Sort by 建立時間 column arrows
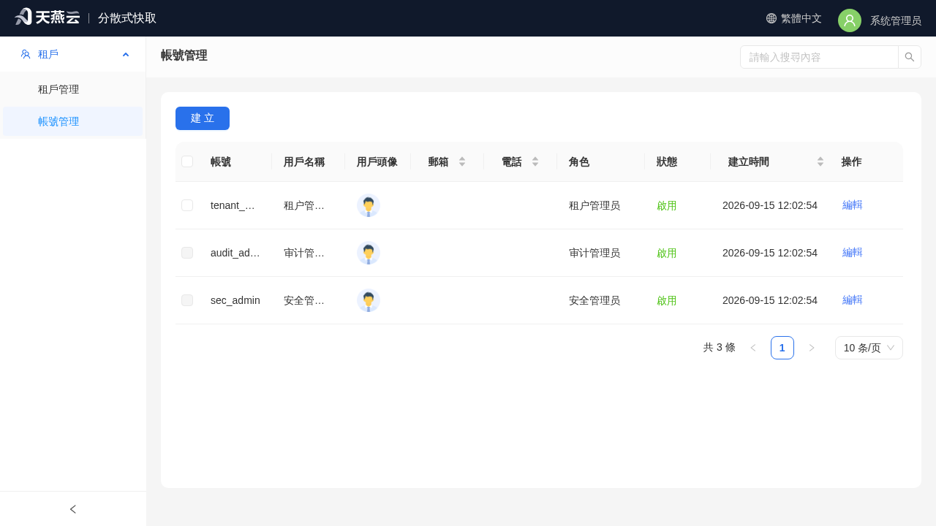The width and height of the screenshot is (936, 526). point(820,161)
